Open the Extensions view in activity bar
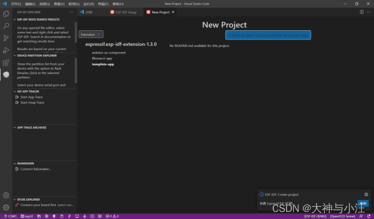This screenshot has width=374, height=219. tap(6, 62)
